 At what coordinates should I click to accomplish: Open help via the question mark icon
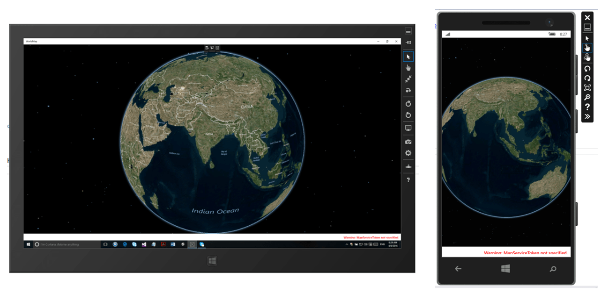(408, 180)
